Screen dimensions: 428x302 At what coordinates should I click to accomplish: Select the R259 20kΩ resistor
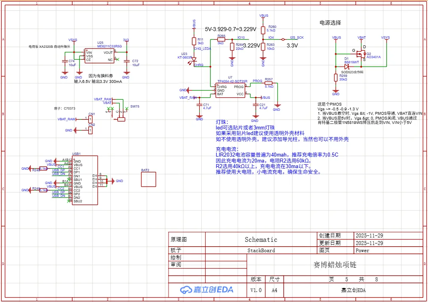tap(336, 77)
